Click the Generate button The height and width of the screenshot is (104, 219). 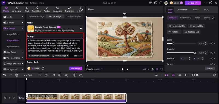click(76, 68)
